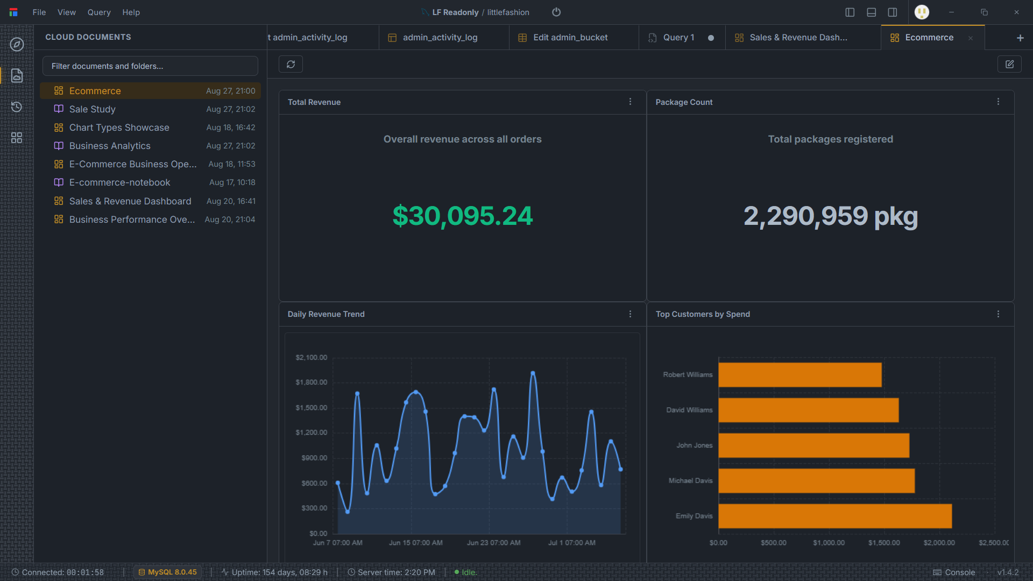1033x581 pixels.
Task: Switch to the admin_activity_log table tab
Action: (443, 38)
